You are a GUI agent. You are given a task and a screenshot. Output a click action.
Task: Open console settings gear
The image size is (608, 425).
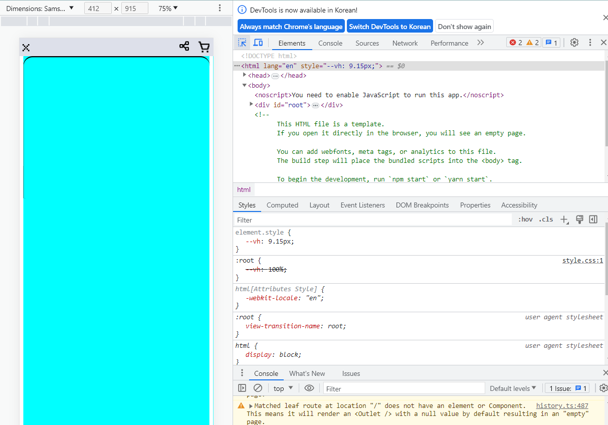coord(603,388)
